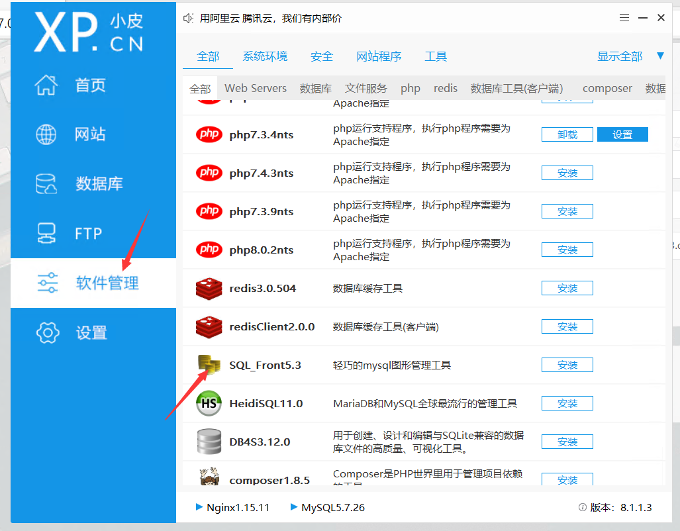680x531 pixels.
Task: Click the XP.CN 小皮 logo
Action: [89, 32]
